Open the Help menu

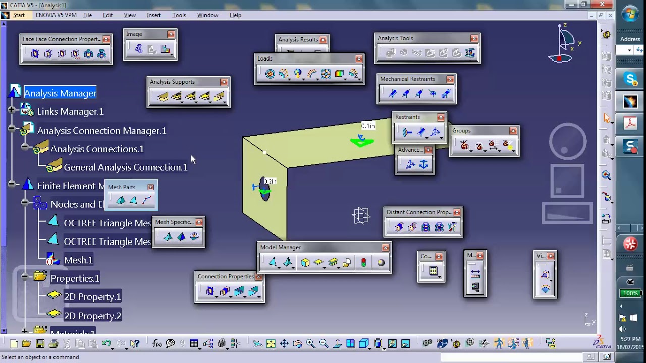point(235,15)
